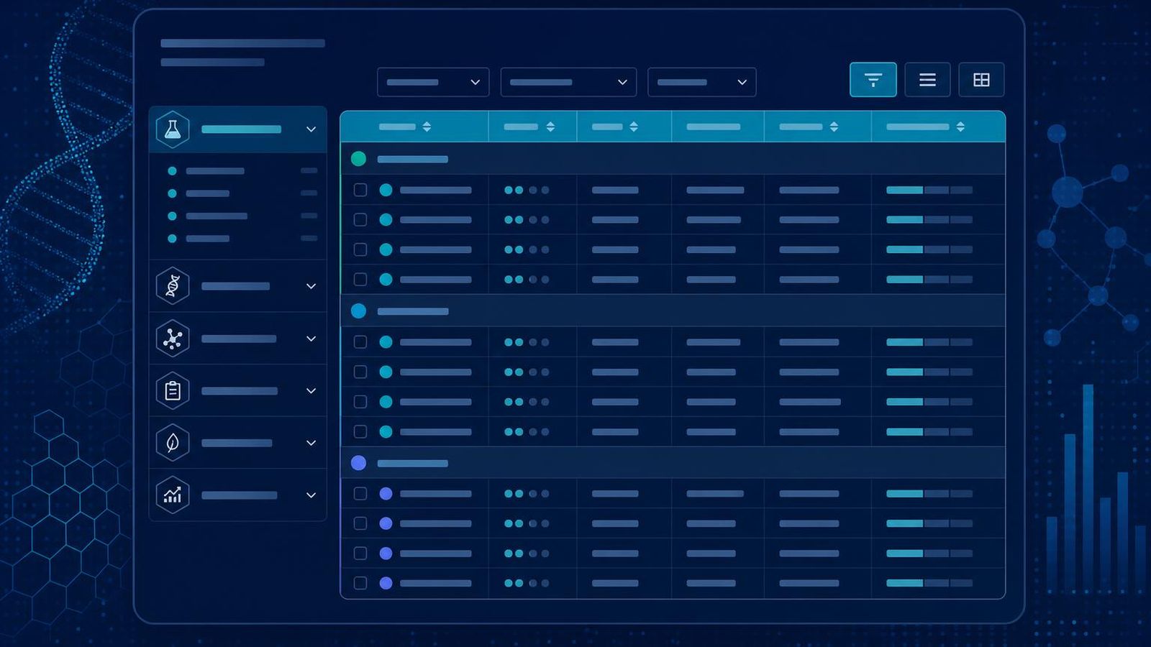Check the fourth row checkbox in green group

[x=360, y=279]
